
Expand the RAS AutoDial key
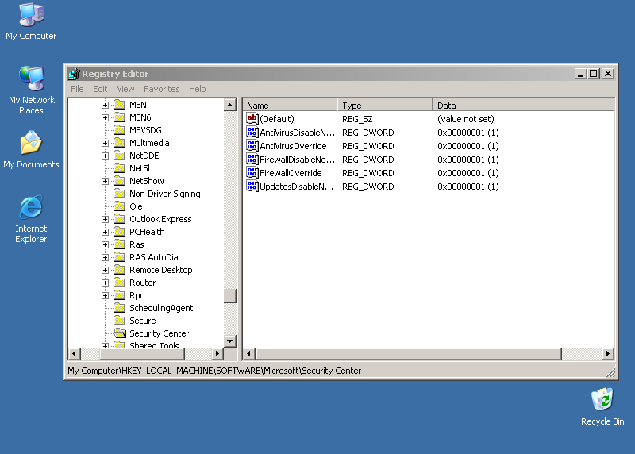(x=105, y=257)
